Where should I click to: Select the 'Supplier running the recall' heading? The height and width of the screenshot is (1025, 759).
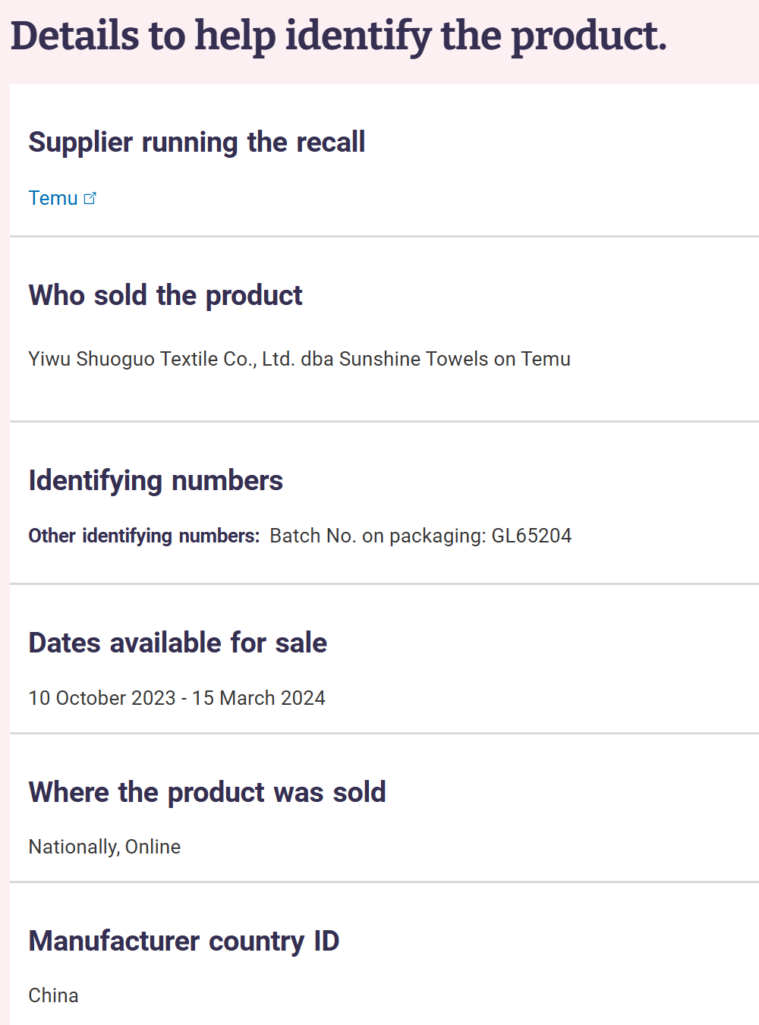197,142
